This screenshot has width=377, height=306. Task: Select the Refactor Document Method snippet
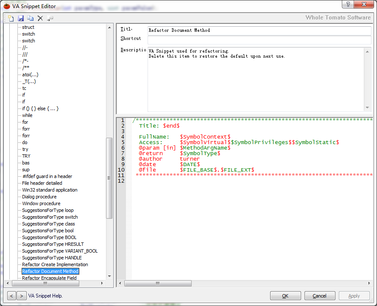pyautogui.click(x=50, y=271)
